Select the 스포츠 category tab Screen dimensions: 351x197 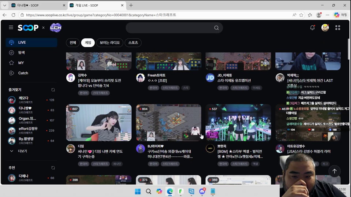coord(133,42)
